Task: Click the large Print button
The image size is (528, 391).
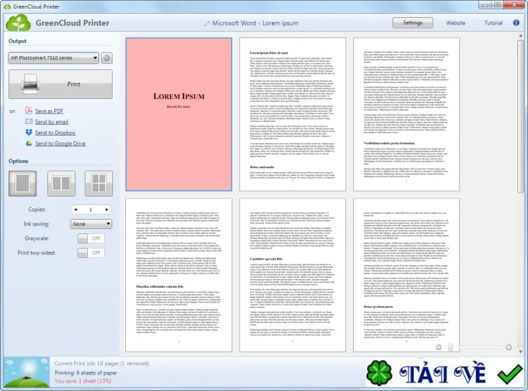Action: click(61, 84)
